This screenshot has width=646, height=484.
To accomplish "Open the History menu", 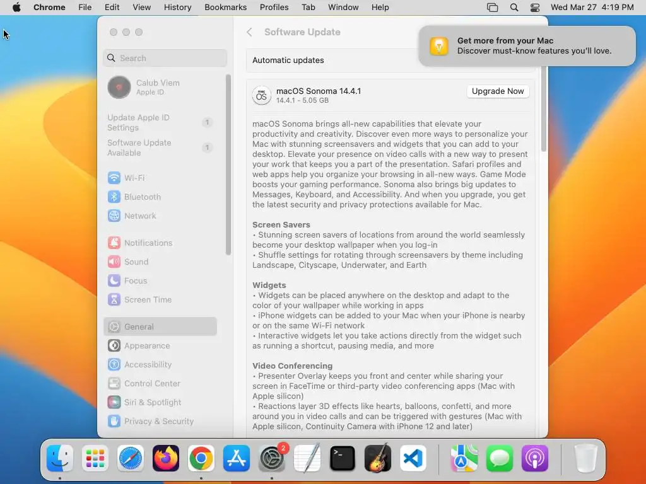I will pos(177,8).
